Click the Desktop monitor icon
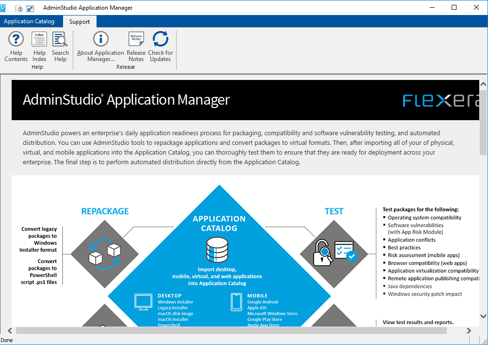The width and height of the screenshot is (488, 345). (143, 302)
